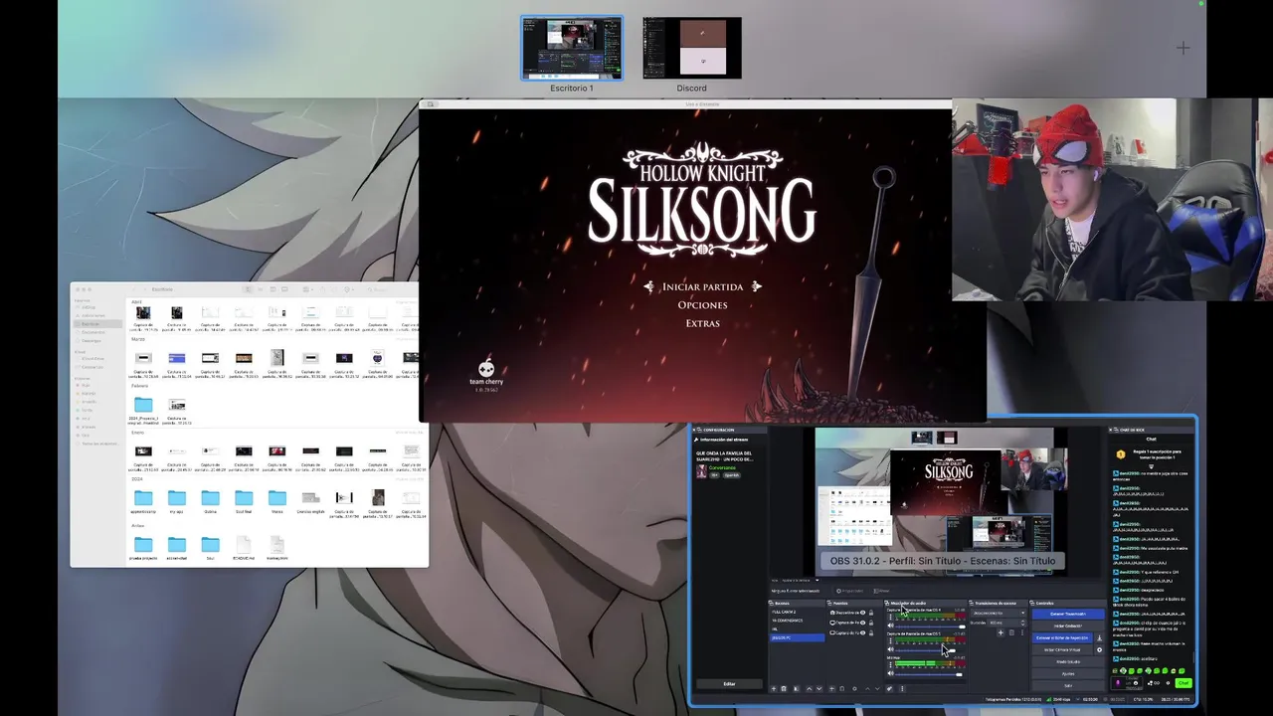
Task: Open transition properties three-dot menu
Action: pos(1022,633)
